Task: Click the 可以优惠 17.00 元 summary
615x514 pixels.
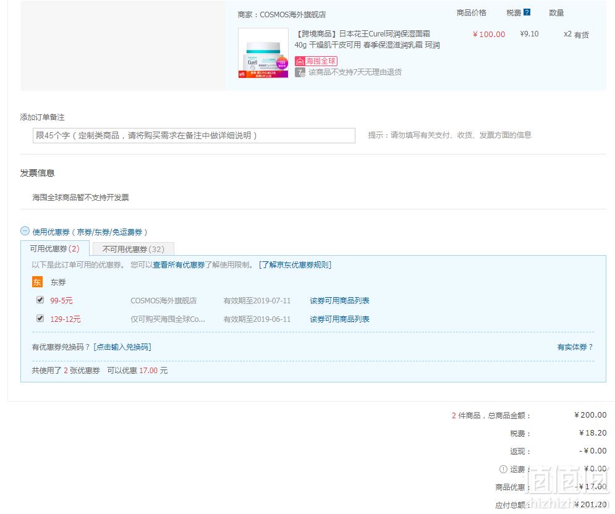Action: pos(137,371)
